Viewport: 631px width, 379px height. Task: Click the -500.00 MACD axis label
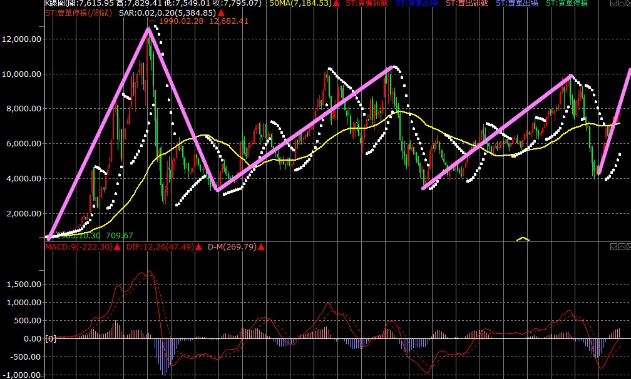click(x=26, y=356)
